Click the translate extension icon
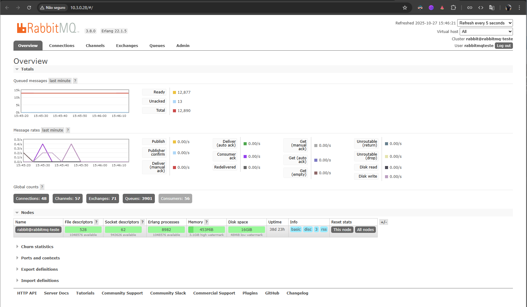Viewport: 527px width, 307px height. (x=492, y=8)
